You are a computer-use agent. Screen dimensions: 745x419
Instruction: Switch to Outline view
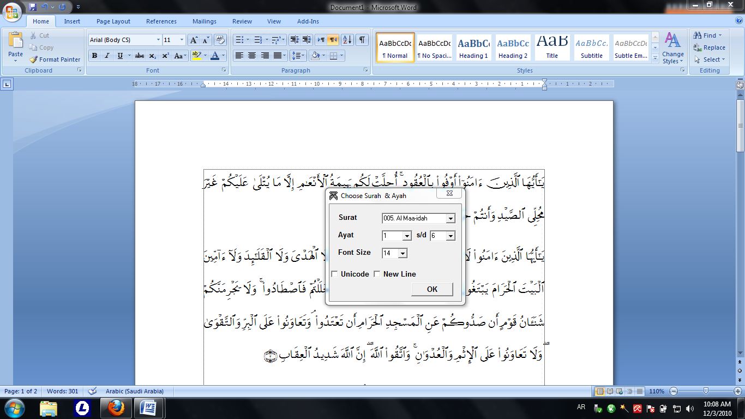click(630, 391)
